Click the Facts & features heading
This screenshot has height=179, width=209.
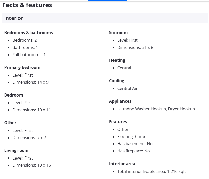click(x=27, y=5)
